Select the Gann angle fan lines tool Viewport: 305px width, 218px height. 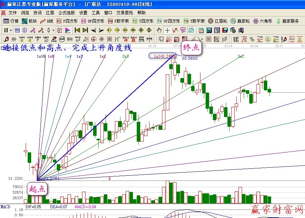(x=169, y=39)
